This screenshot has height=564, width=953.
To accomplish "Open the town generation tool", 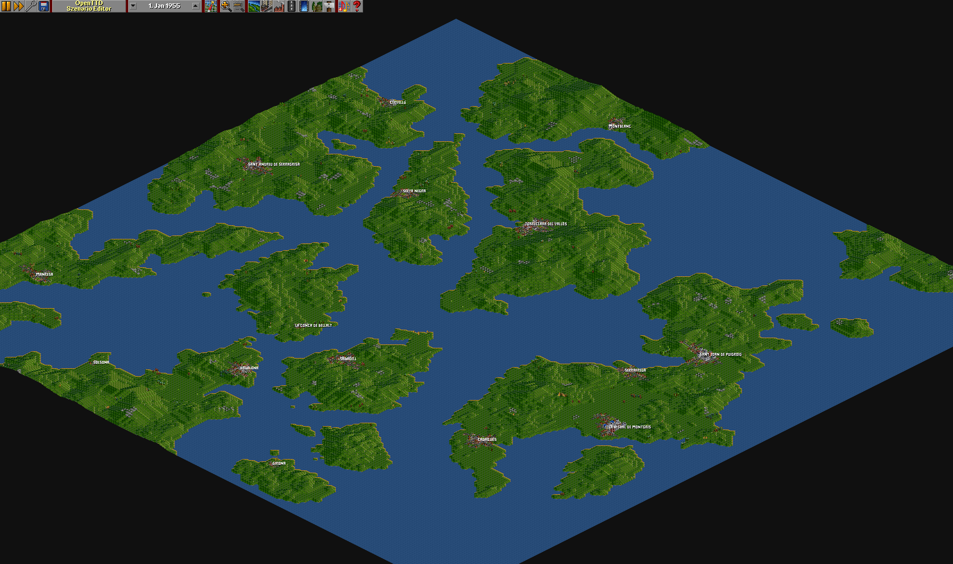I will tap(267, 6).
